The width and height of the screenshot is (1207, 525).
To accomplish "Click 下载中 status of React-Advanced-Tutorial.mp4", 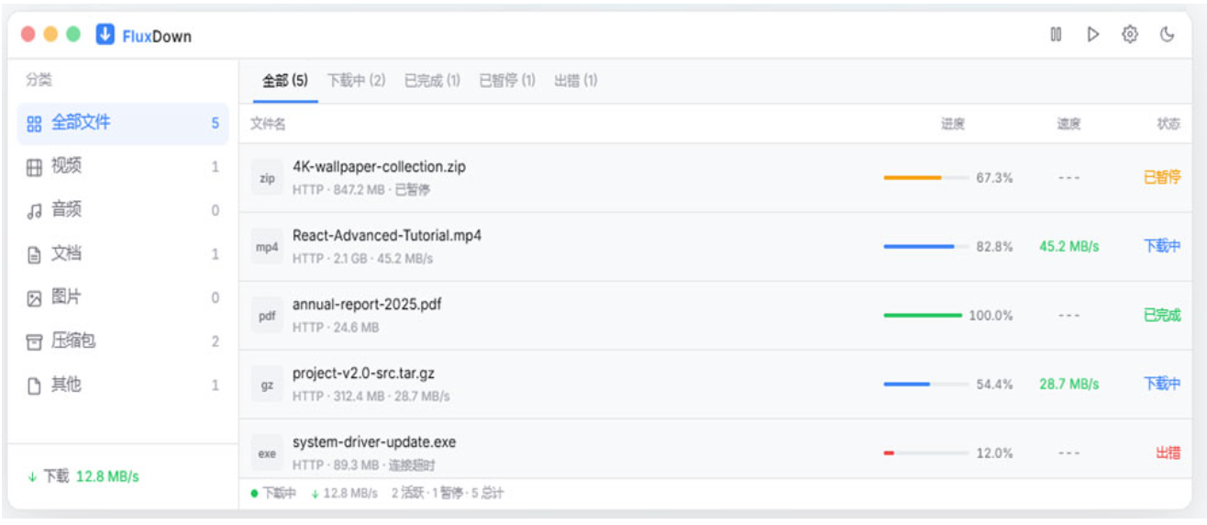I will [x=1162, y=246].
